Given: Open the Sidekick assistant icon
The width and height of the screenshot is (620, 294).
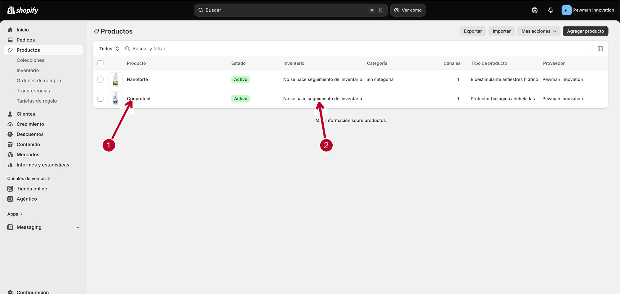Looking at the screenshot, I should coord(535,10).
